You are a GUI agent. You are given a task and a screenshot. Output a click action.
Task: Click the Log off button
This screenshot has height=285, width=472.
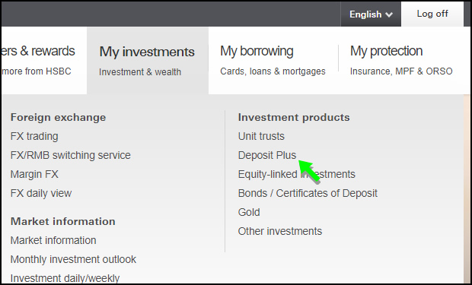(432, 14)
